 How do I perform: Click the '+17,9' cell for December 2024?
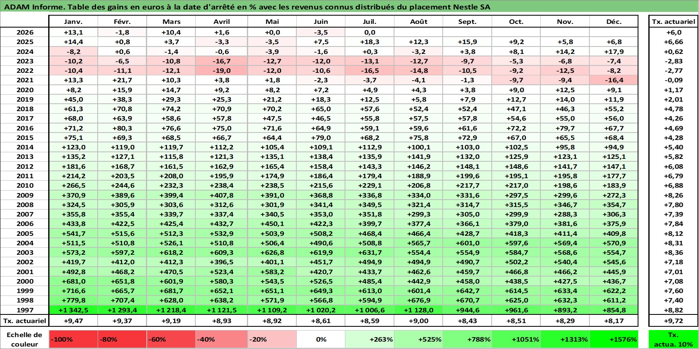coord(614,51)
